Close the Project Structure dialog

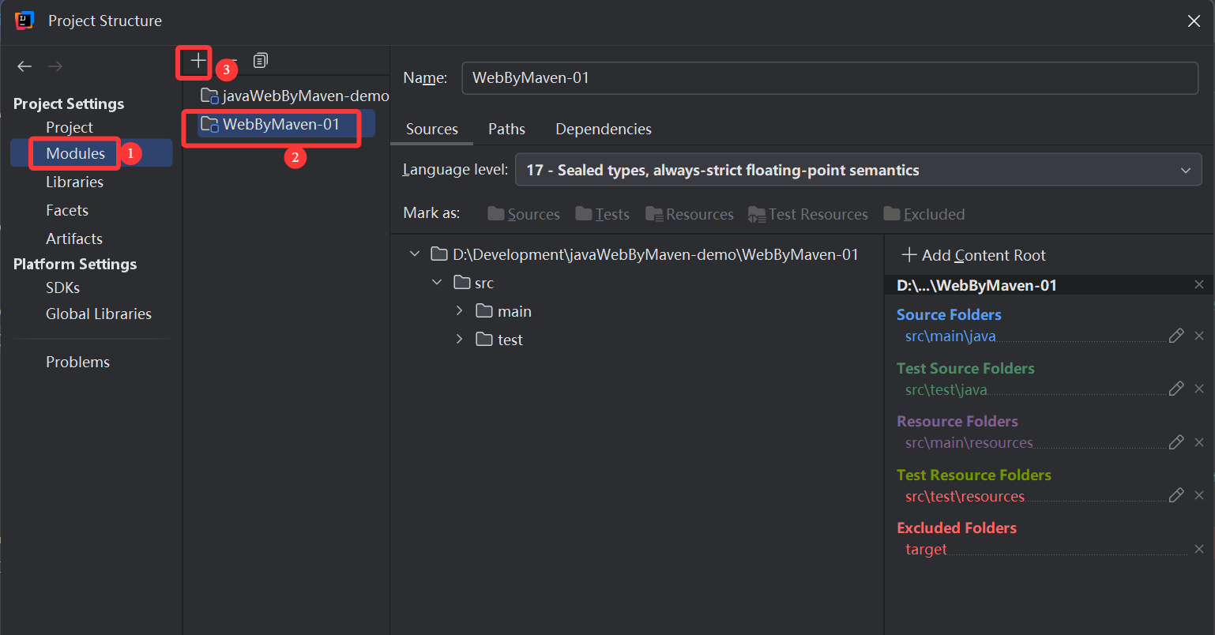(1194, 21)
